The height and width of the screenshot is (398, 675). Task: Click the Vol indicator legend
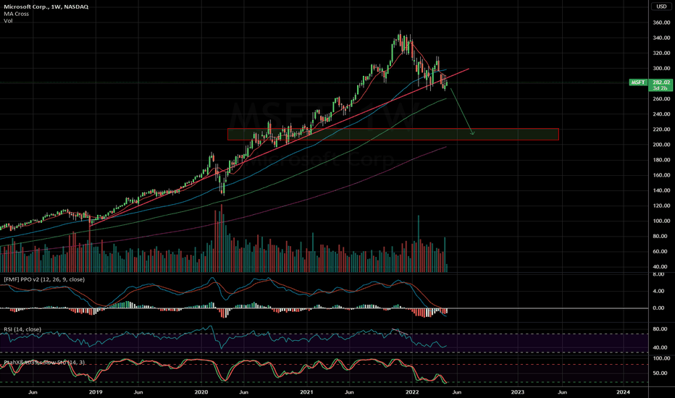(8, 21)
